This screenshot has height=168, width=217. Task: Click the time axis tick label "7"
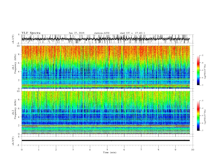click(141, 150)
